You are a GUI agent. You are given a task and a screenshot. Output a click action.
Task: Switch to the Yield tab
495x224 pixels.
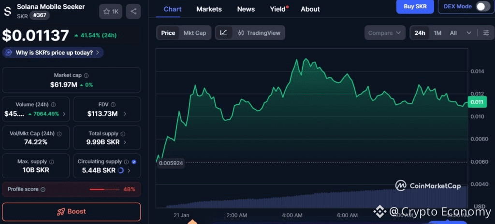pos(278,9)
